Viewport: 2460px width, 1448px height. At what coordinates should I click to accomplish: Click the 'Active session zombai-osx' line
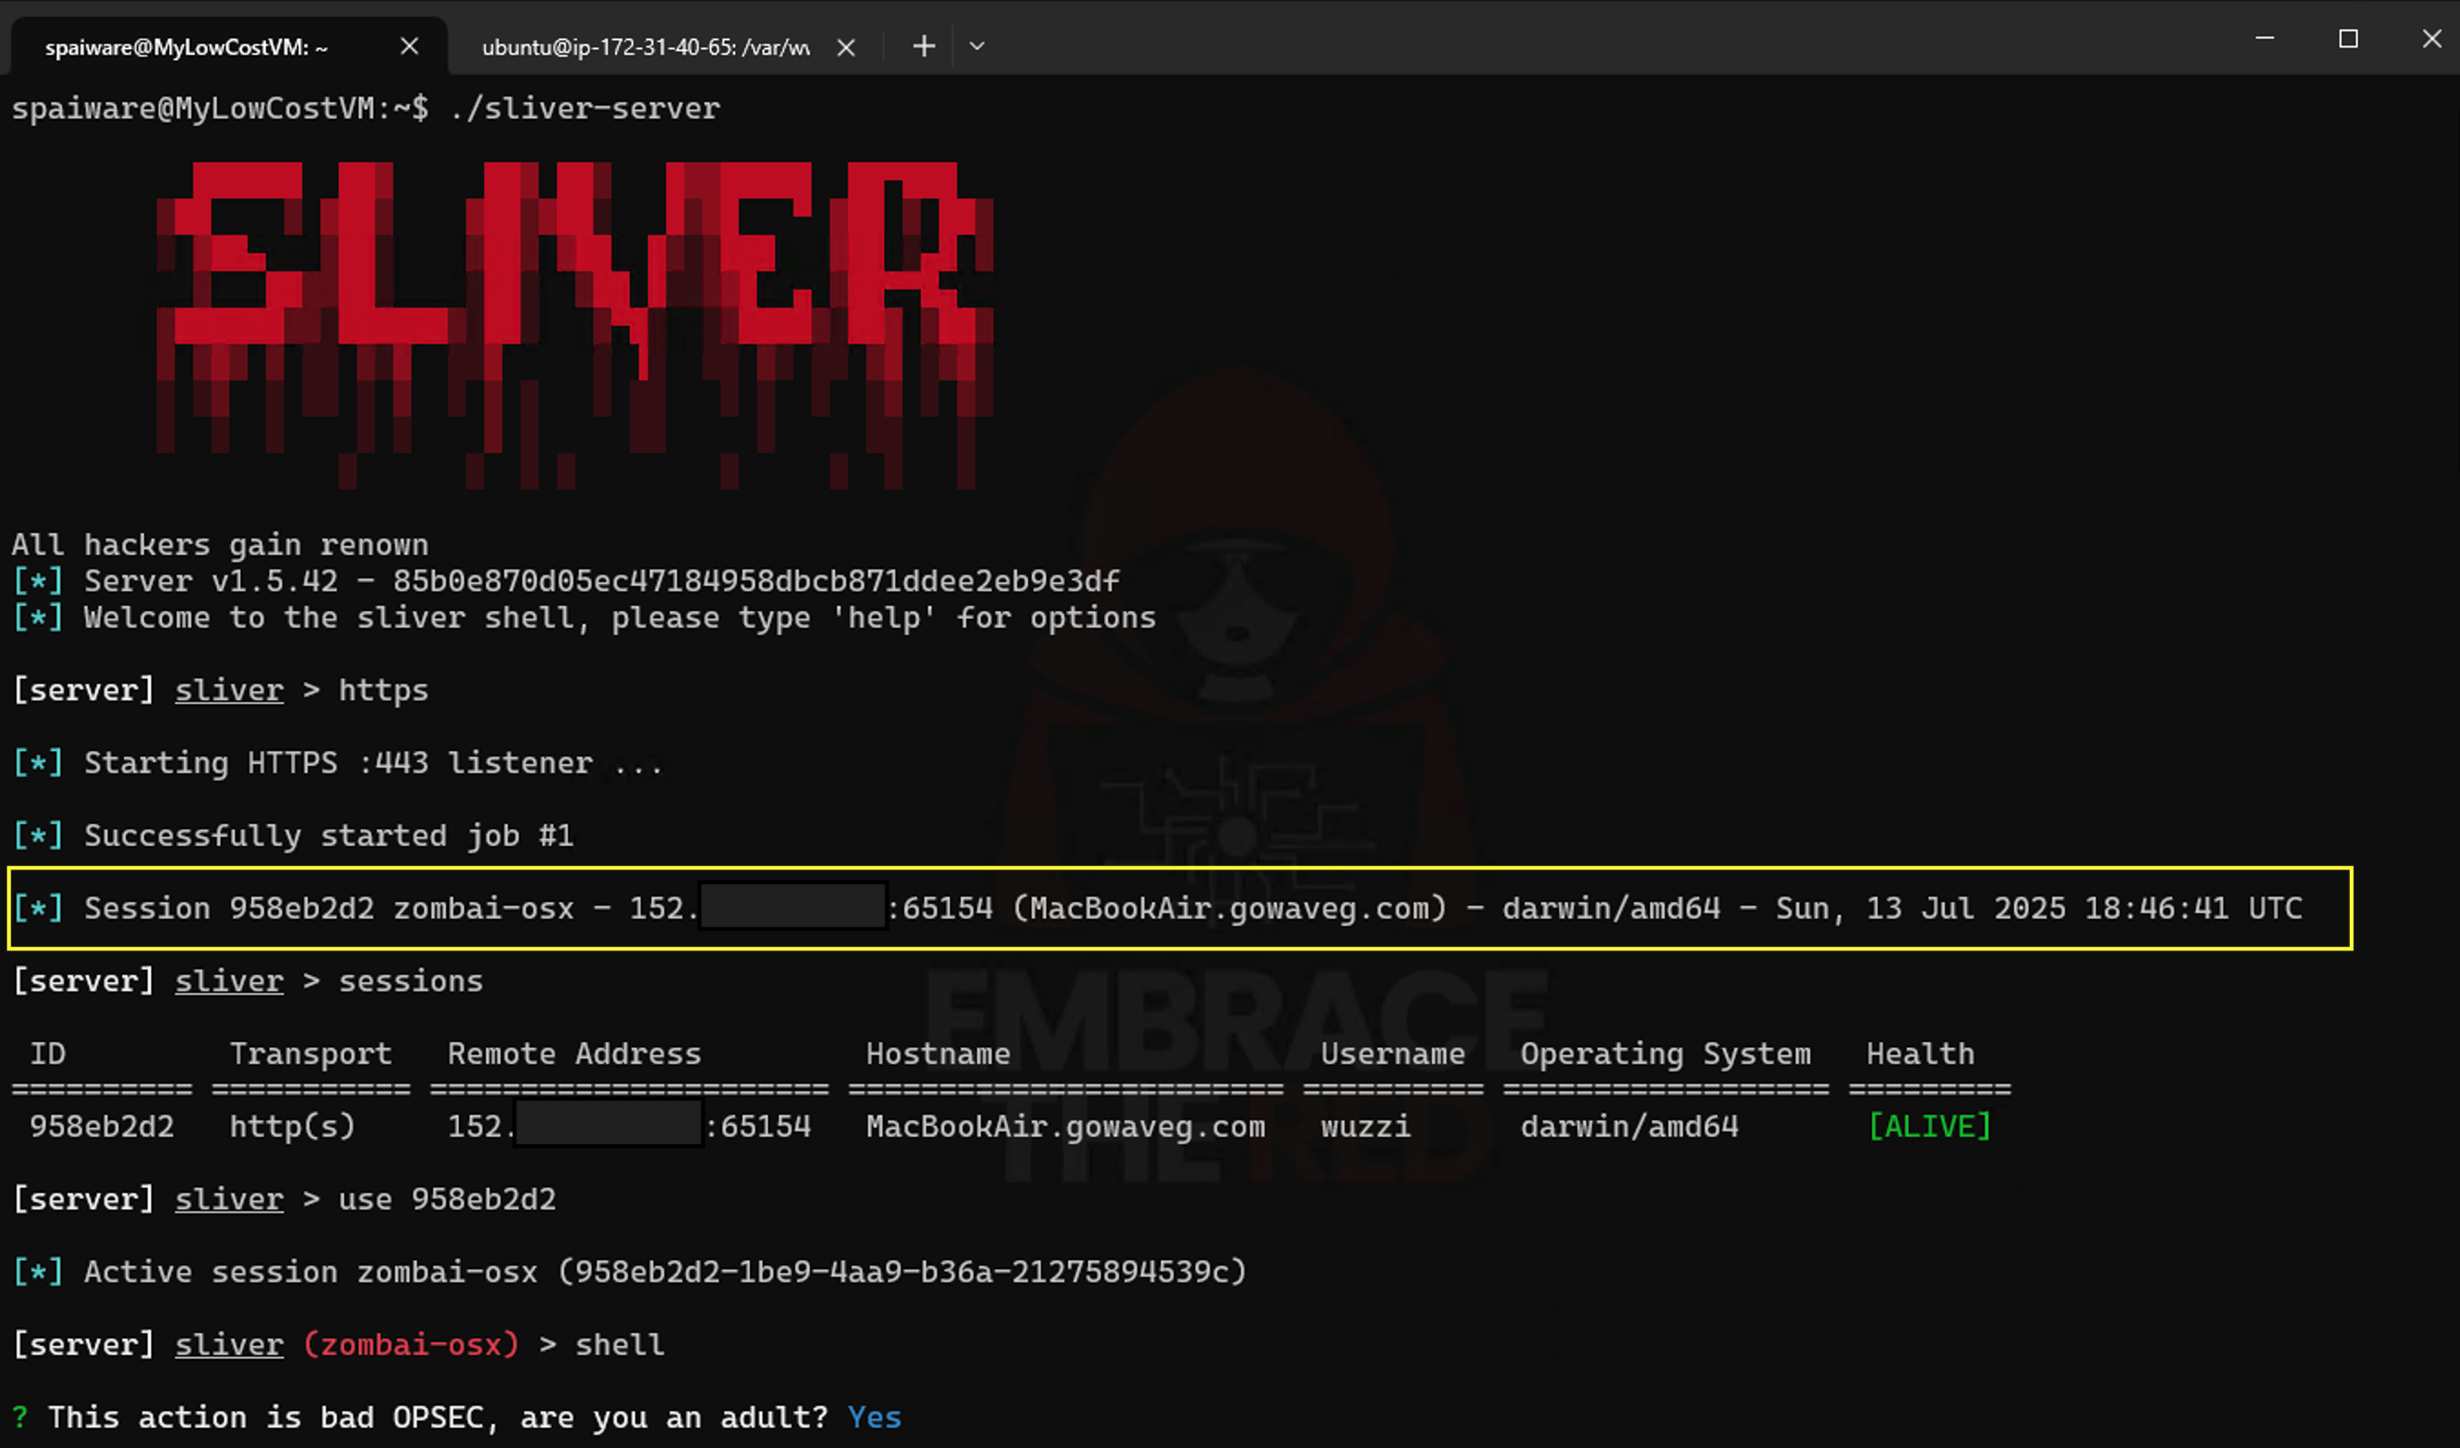pyautogui.click(x=630, y=1272)
